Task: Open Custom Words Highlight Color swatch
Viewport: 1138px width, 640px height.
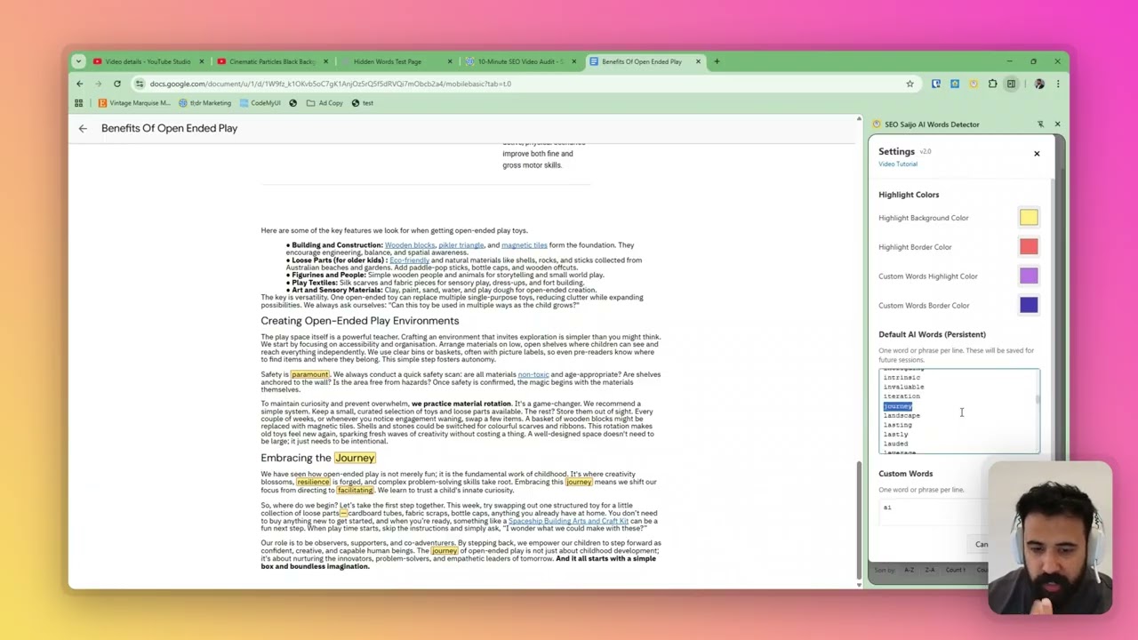Action: [1029, 276]
